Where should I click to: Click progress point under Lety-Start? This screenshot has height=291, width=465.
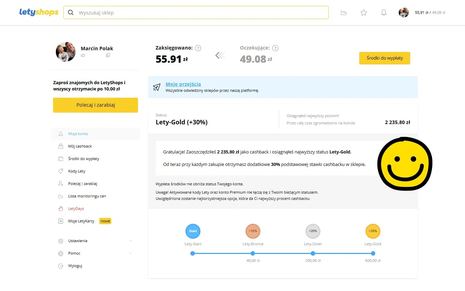193,254
